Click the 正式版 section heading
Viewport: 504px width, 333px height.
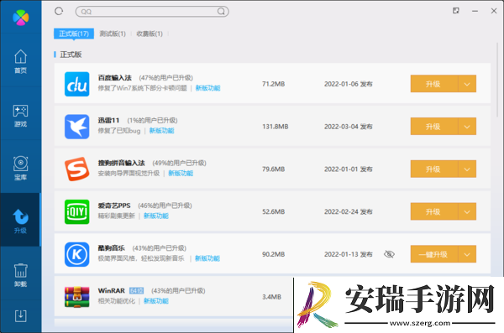click(71, 55)
